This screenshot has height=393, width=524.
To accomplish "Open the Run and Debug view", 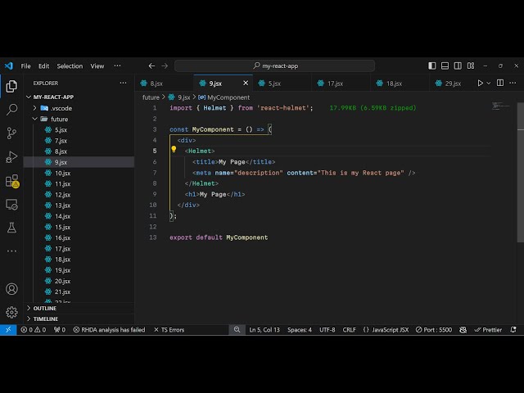I will tap(11, 156).
